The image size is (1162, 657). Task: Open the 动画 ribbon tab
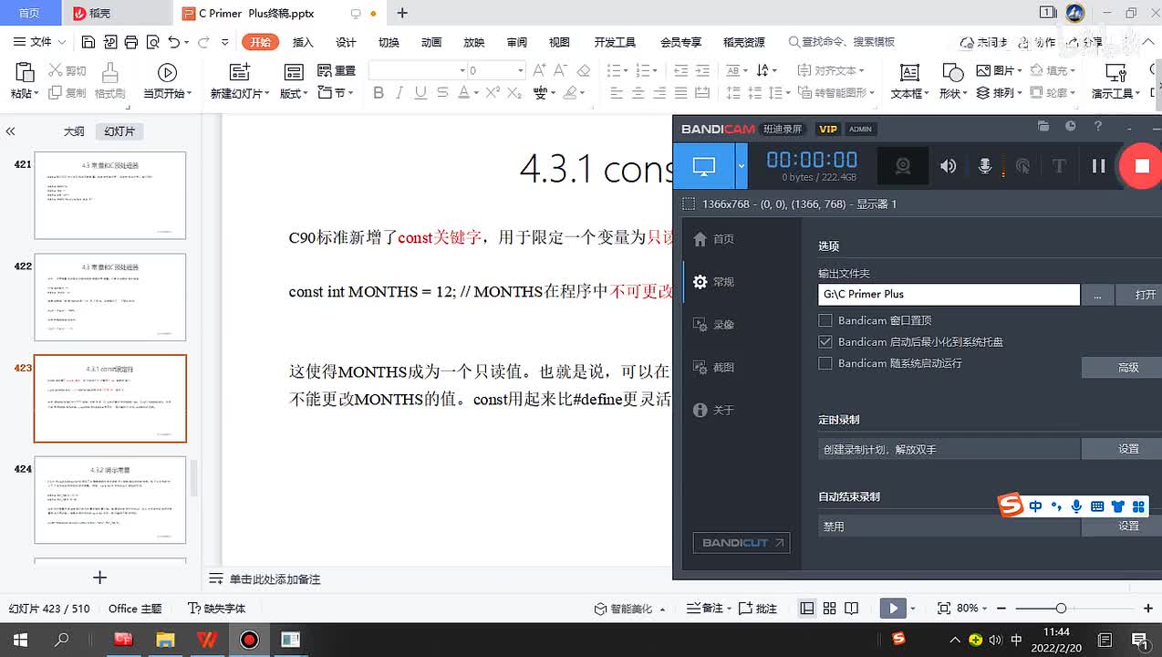point(431,42)
